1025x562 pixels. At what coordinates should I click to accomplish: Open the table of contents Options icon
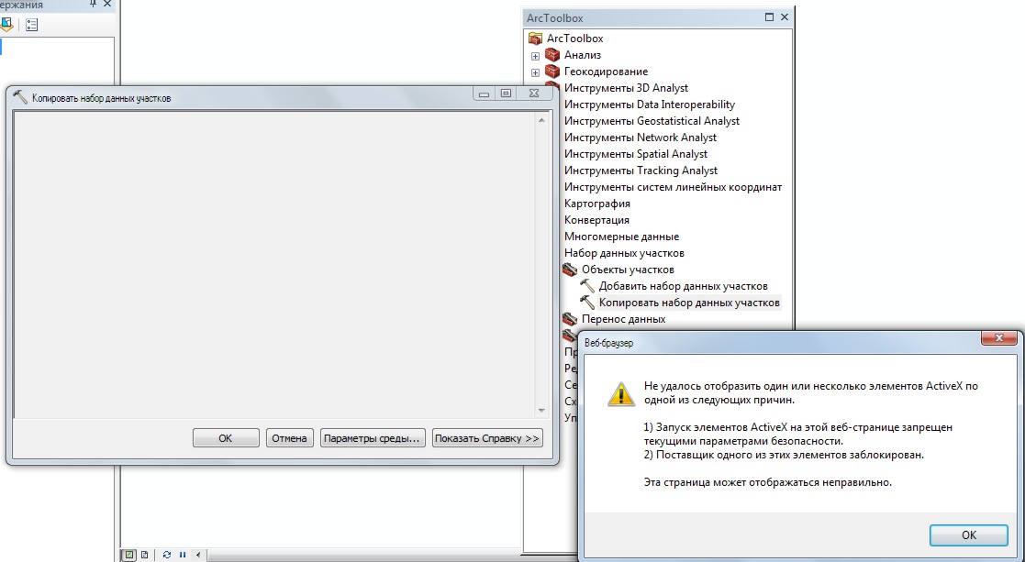pyautogui.click(x=31, y=25)
